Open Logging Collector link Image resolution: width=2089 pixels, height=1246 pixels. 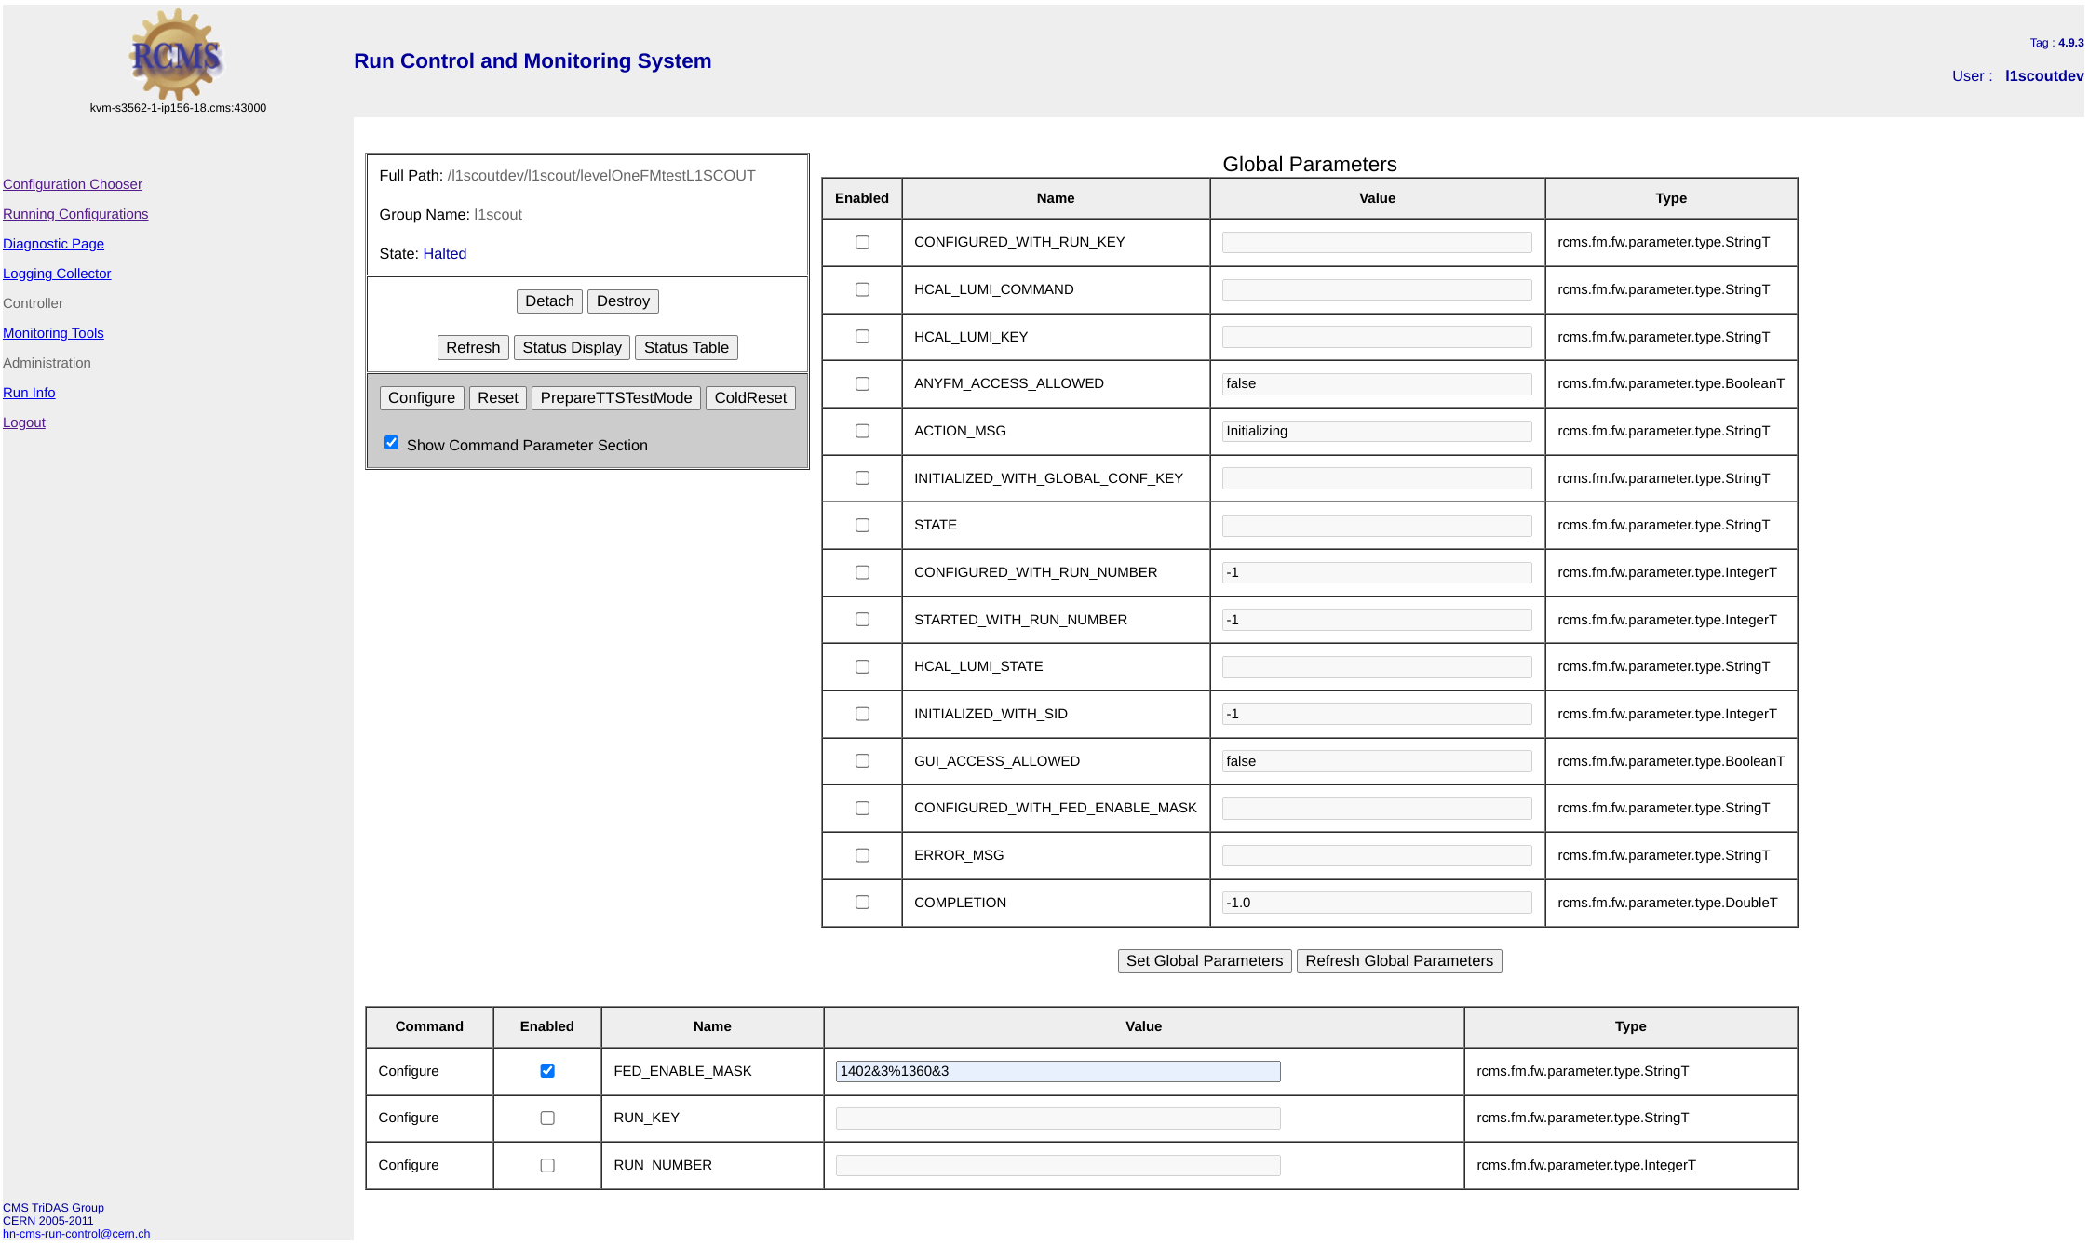pos(57,274)
